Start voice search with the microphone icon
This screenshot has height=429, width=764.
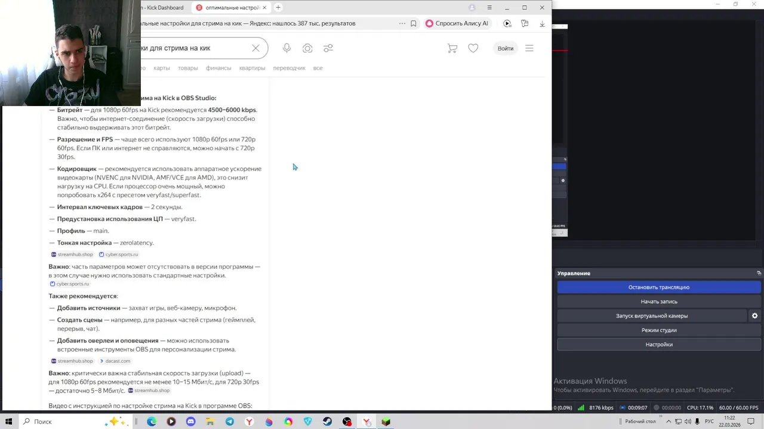pyautogui.click(x=287, y=48)
